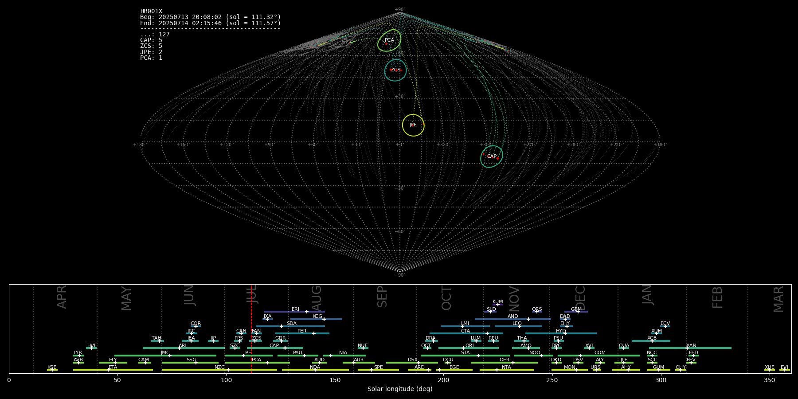Screen dimensions: 798x399
Task: Click the STA shower label in timeline
Action: [x=465, y=353]
